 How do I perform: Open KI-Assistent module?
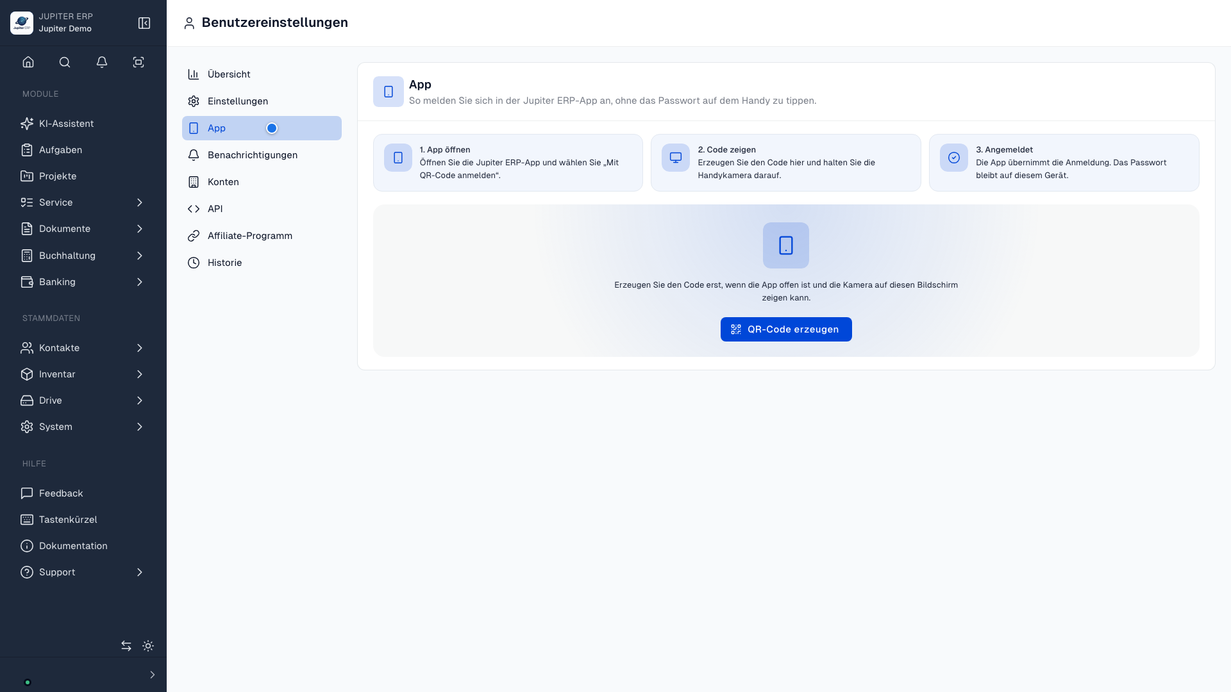pyautogui.click(x=83, y=124)
